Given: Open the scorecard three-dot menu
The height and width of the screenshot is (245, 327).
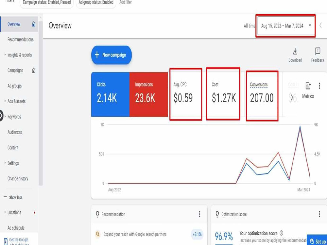Looking at the screenshot, I should click(319, 86).
